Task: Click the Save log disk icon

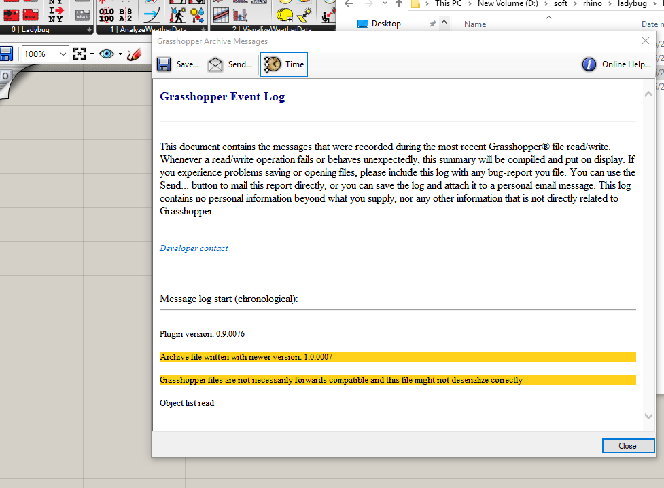Action: pos(164,64)
